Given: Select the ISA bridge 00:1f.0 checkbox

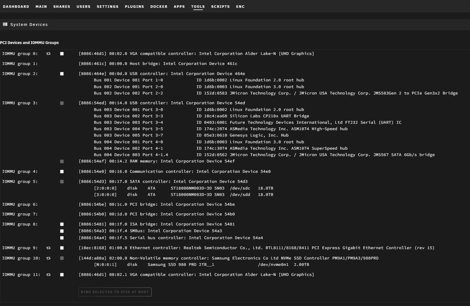Looking at the screenshot, I should coord(62,224).
